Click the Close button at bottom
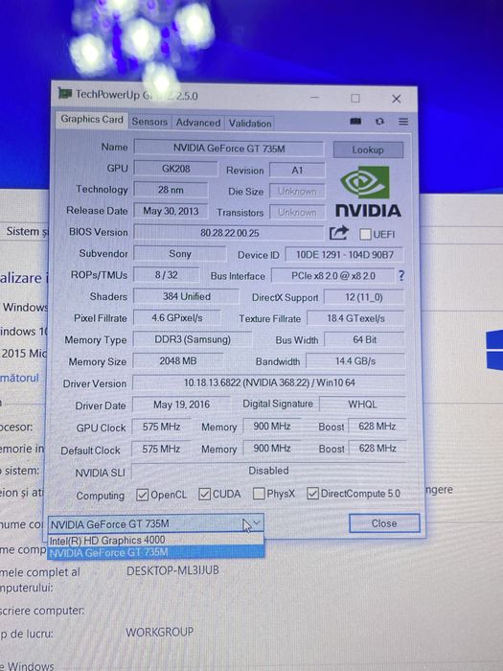The width and height of the screenshot is (503, 671). 384,523
